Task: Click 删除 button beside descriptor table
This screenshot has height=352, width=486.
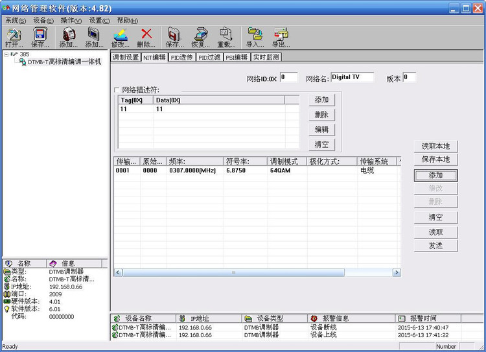Action: [x=321, y=115]
